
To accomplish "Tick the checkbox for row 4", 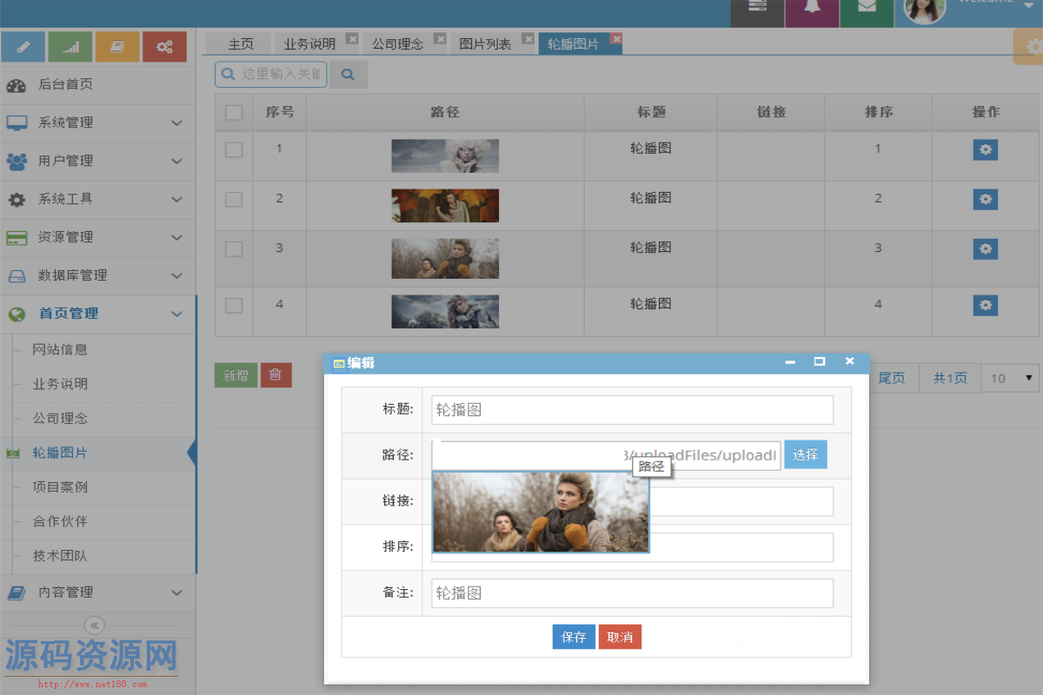I will [x=234, y=305].
